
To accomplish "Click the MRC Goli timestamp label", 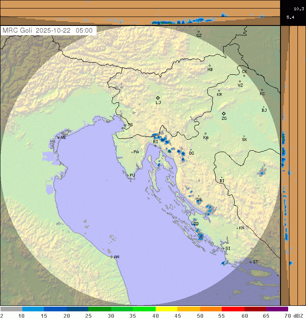I will tap(48, 31).
